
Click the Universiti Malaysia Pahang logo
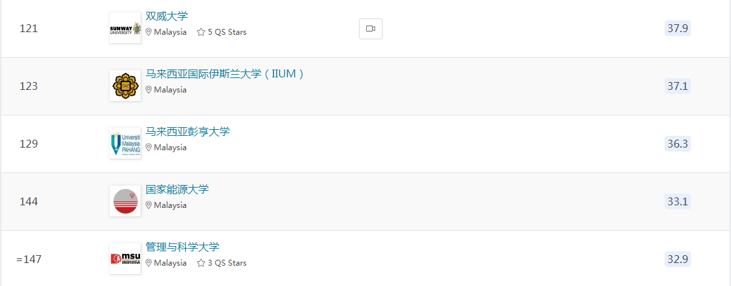(x=126, y=144)
